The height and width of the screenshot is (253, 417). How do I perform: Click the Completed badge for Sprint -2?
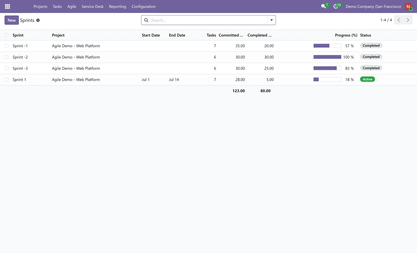coord(371,57)
